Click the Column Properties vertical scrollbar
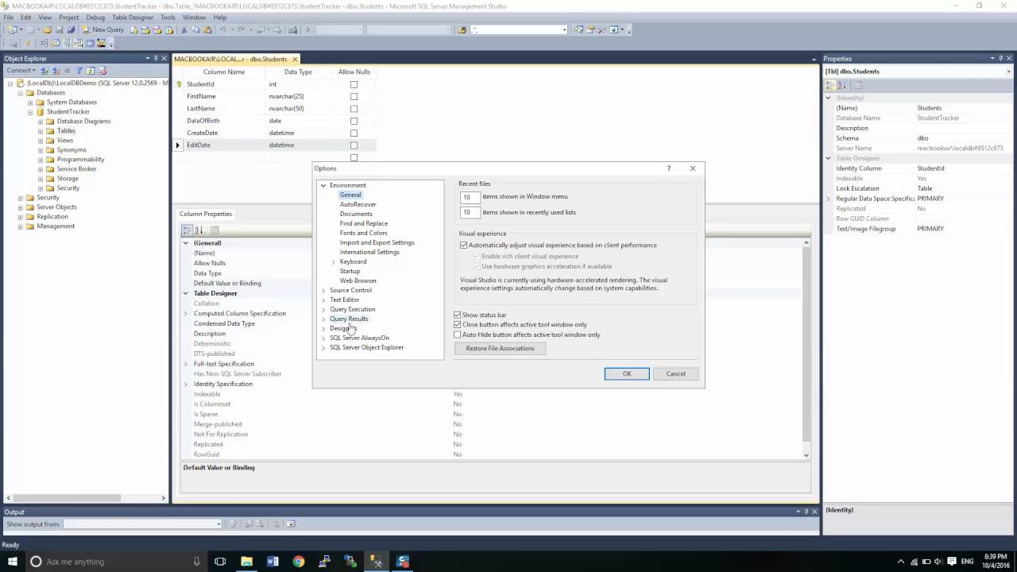1017x572 pixels. [806, 349]
